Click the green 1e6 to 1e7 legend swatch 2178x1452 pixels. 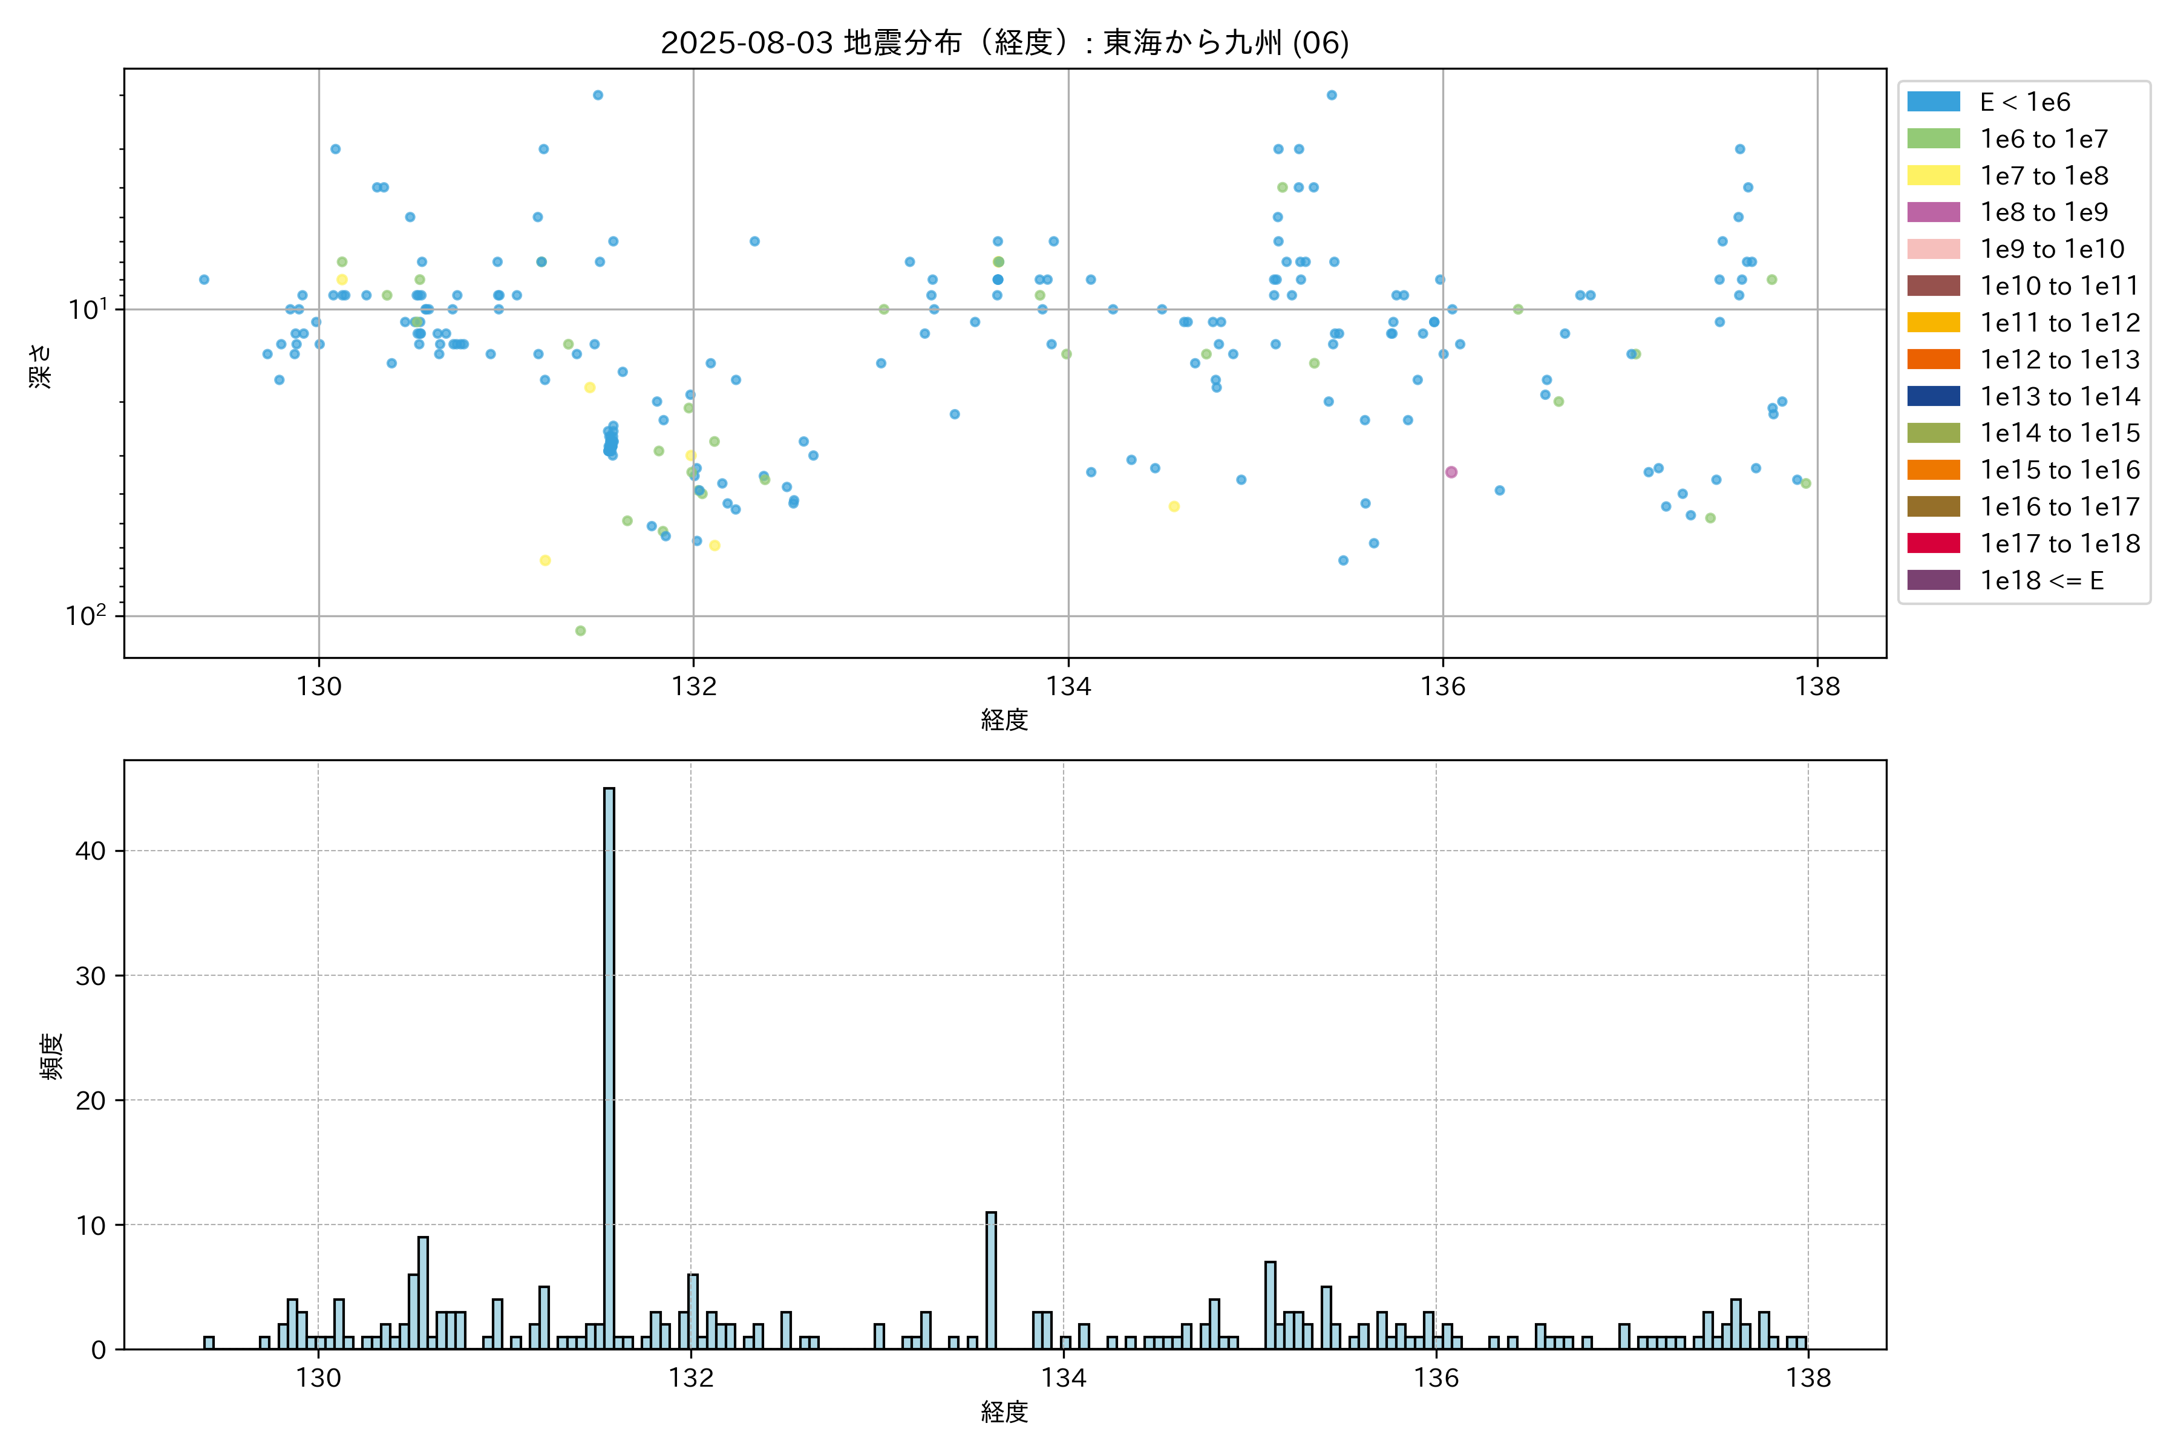tap(1934, 139)
